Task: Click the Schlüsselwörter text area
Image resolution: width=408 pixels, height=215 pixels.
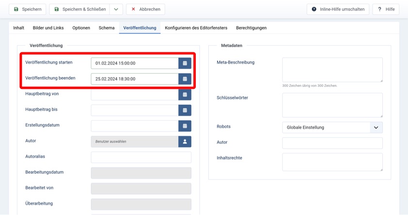Action: click(332, 105)
